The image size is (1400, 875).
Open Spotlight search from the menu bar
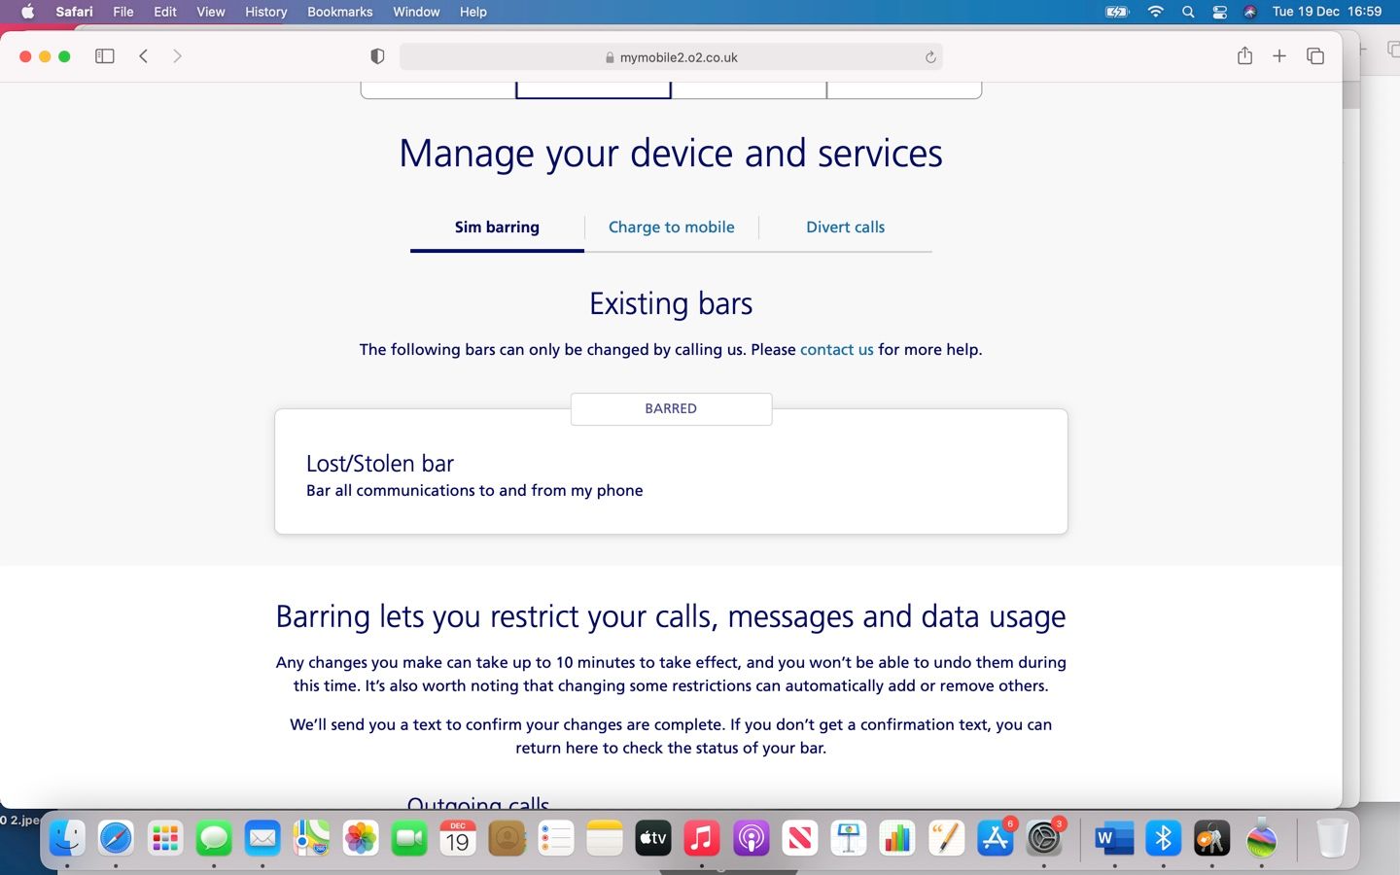(x=1187, y=12)
